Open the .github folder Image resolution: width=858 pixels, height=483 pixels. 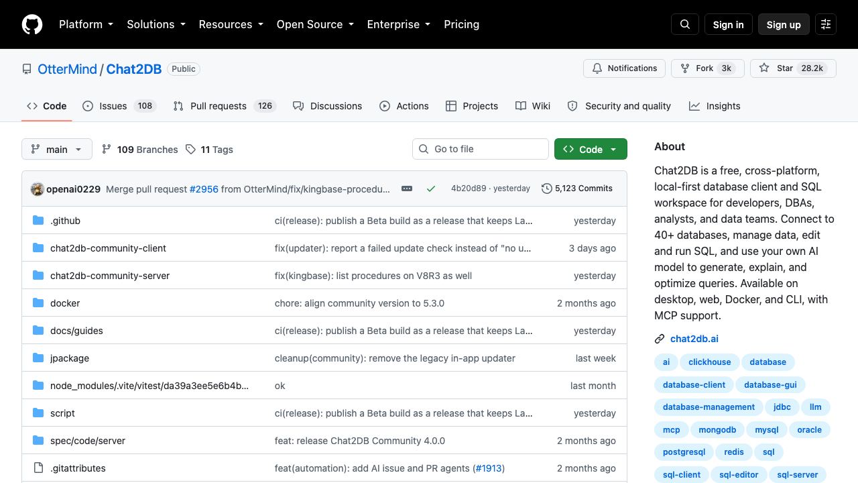pos(65,221)
